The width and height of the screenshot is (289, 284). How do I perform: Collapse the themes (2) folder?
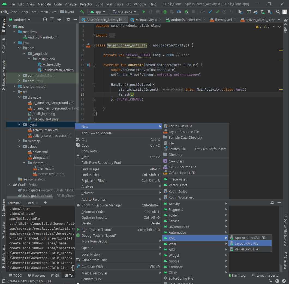point(24,163)
